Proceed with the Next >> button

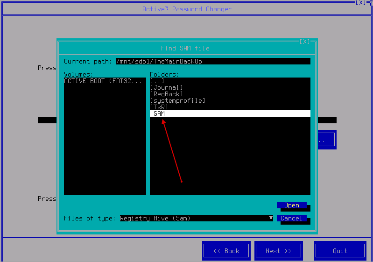(x=278, y=251)
